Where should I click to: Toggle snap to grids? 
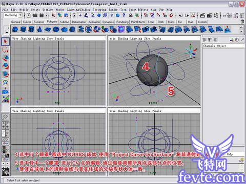[x=146, y=15]
